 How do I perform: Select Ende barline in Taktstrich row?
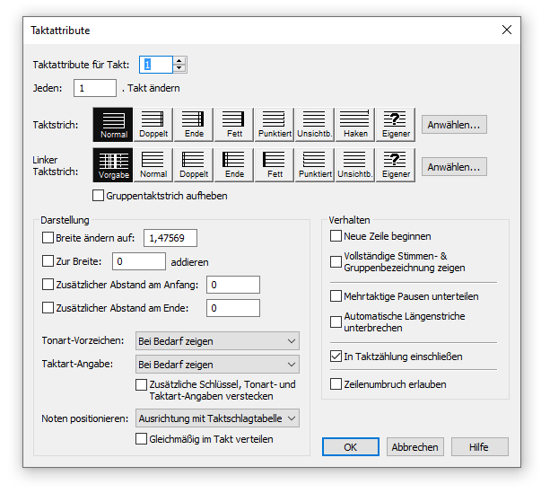tap(194, 124)
